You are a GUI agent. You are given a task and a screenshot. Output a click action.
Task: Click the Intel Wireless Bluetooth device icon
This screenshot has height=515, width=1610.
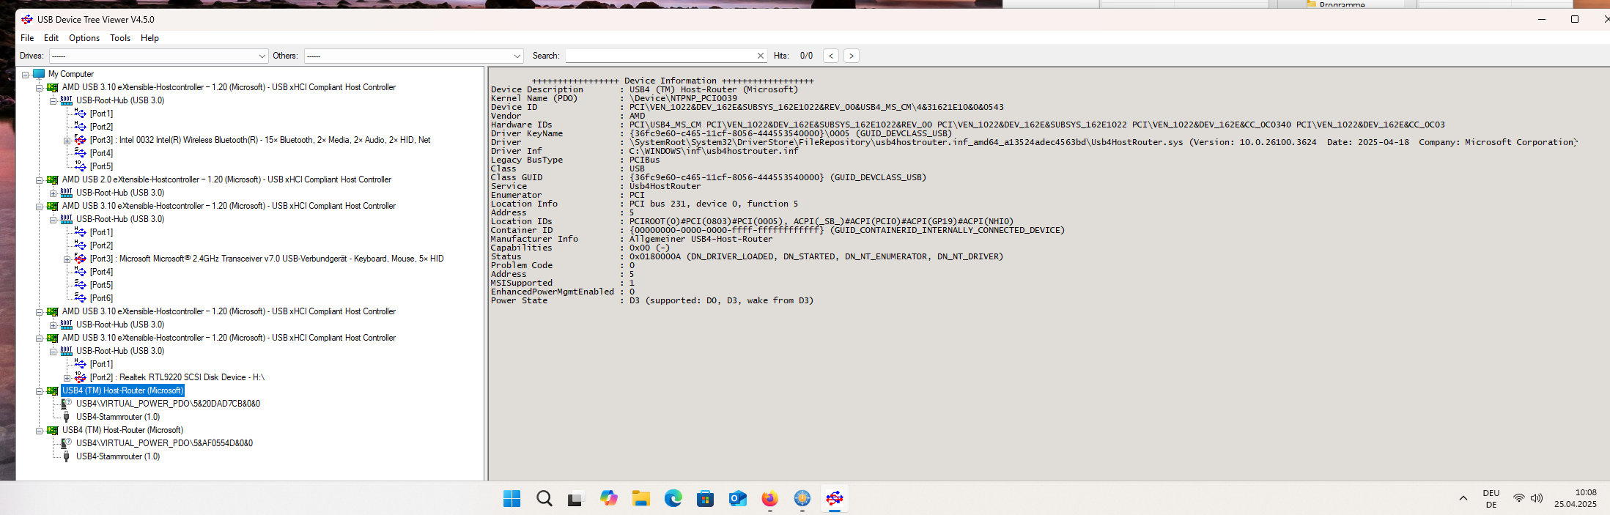(81, 140)
